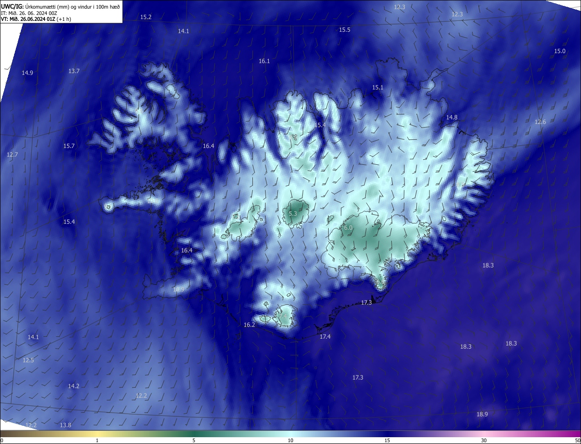Click the color scale tick labeled 10
This screenshot has width=581, height=444.
(x=290, y=440)
